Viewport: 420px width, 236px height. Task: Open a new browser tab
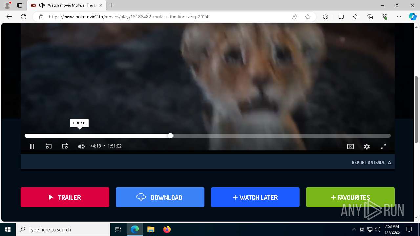(112, 5)
